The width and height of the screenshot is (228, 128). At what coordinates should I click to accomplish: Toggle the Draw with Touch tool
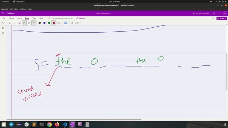pyautogui.click(x=34, y=23)
